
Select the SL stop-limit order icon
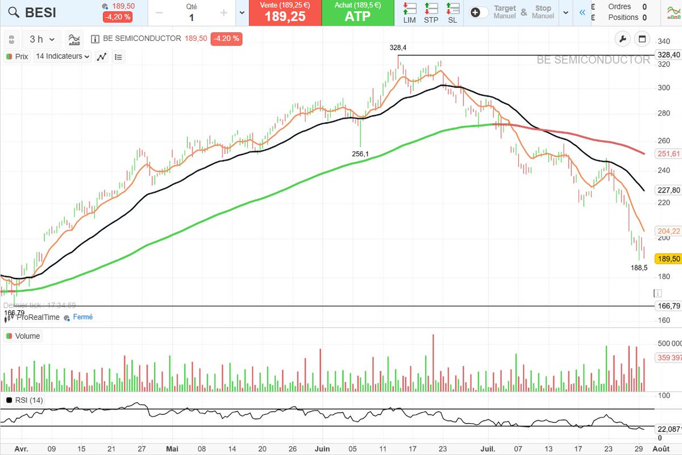click(452, 12)
